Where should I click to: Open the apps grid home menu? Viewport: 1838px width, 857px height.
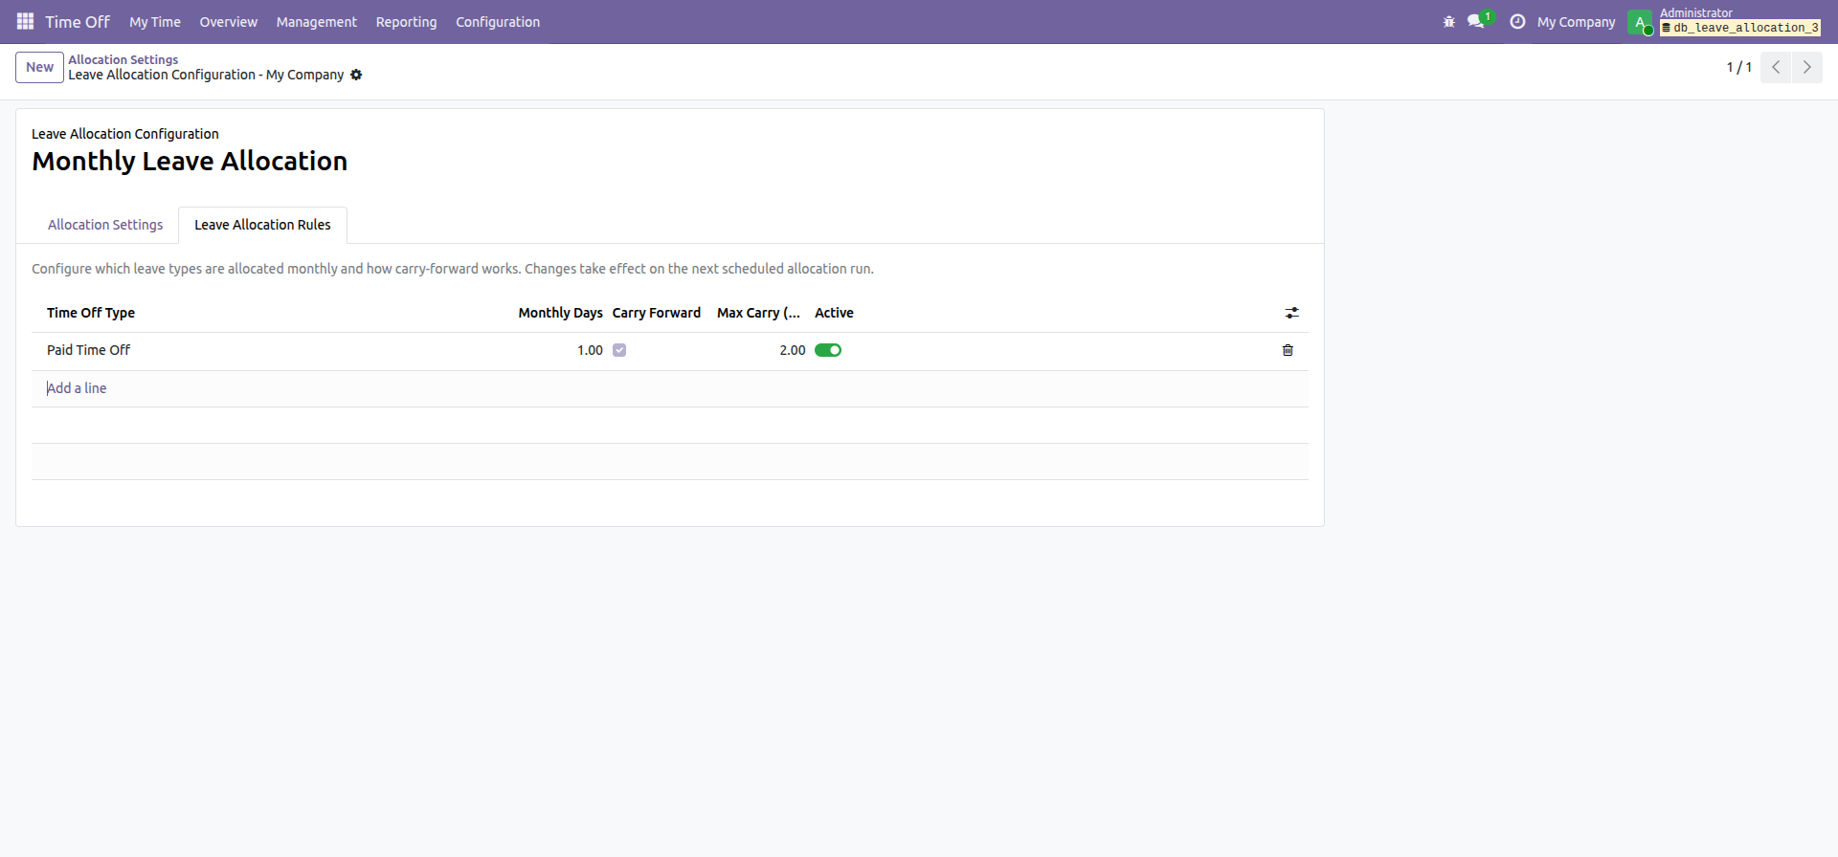click(x=25, y=21)
